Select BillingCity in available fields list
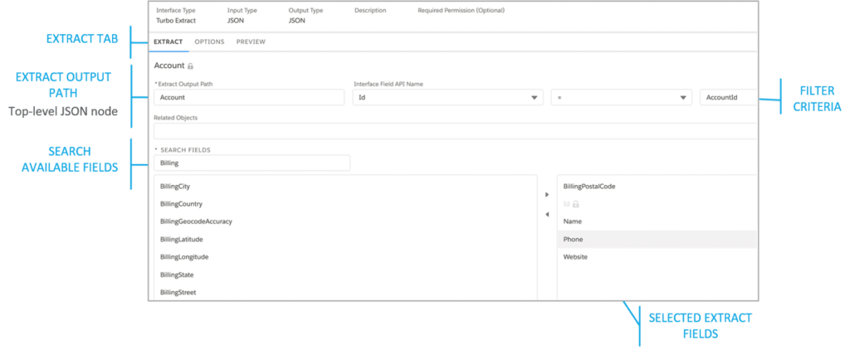This screenshot has width=850, height=350. point(175,187)
